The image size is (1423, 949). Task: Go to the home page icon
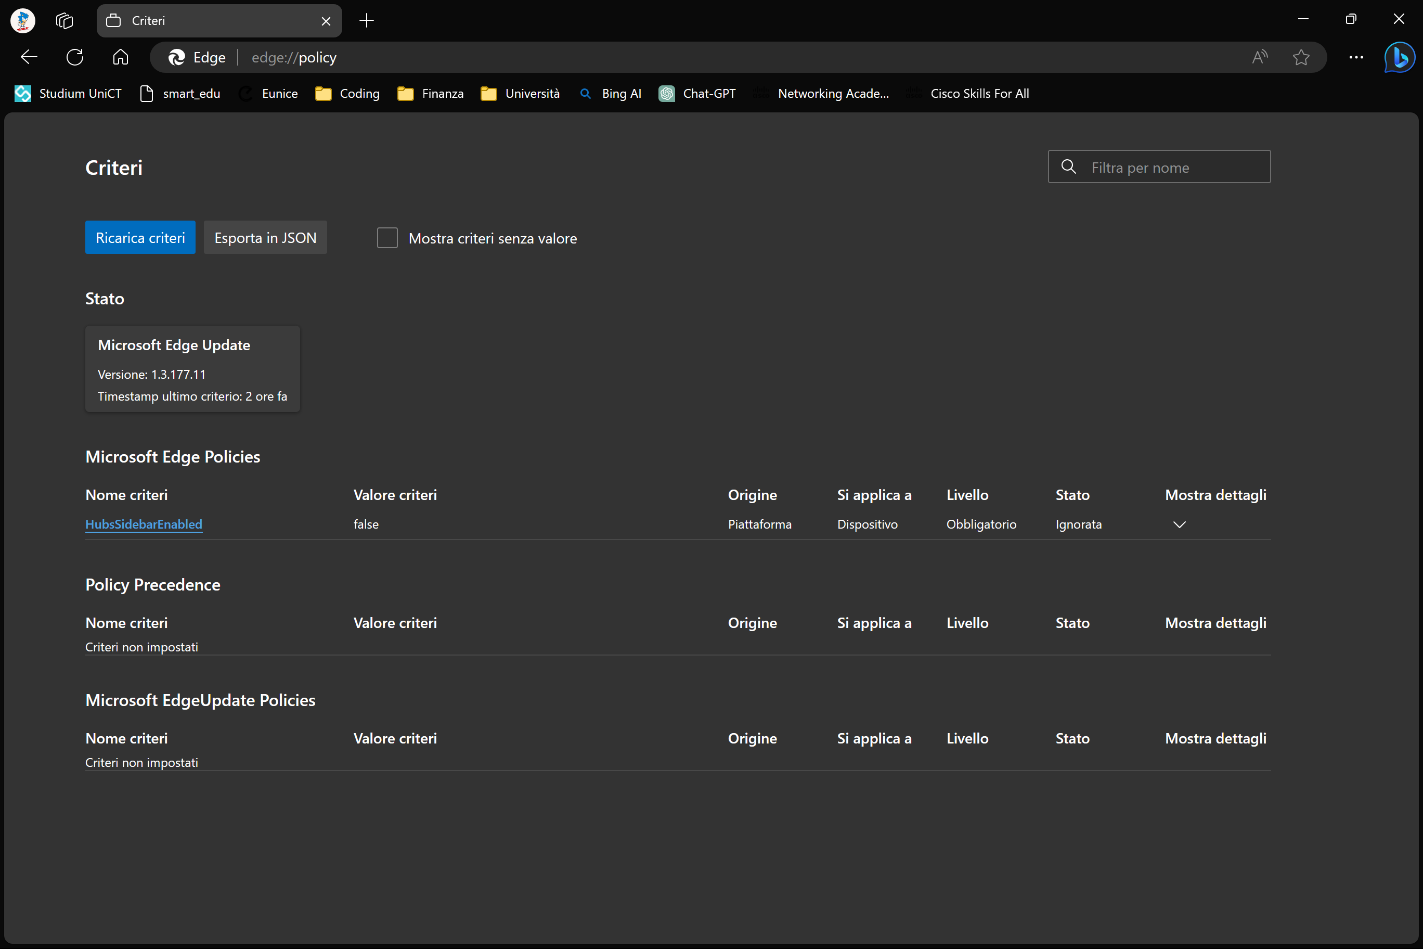click(x=120, y=57)
